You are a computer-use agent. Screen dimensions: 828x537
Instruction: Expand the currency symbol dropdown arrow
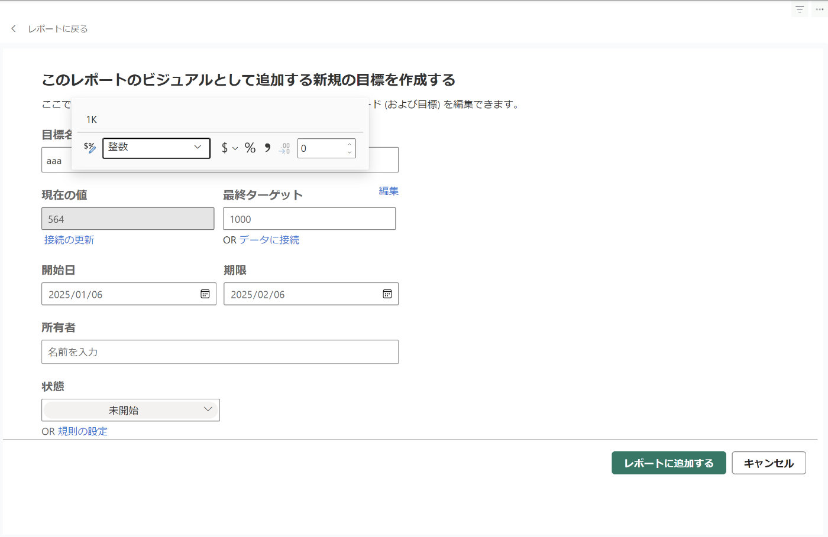235,148
